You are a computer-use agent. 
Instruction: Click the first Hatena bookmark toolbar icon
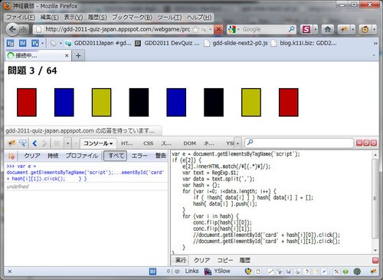pyautogui.click(x=10, y=44)
